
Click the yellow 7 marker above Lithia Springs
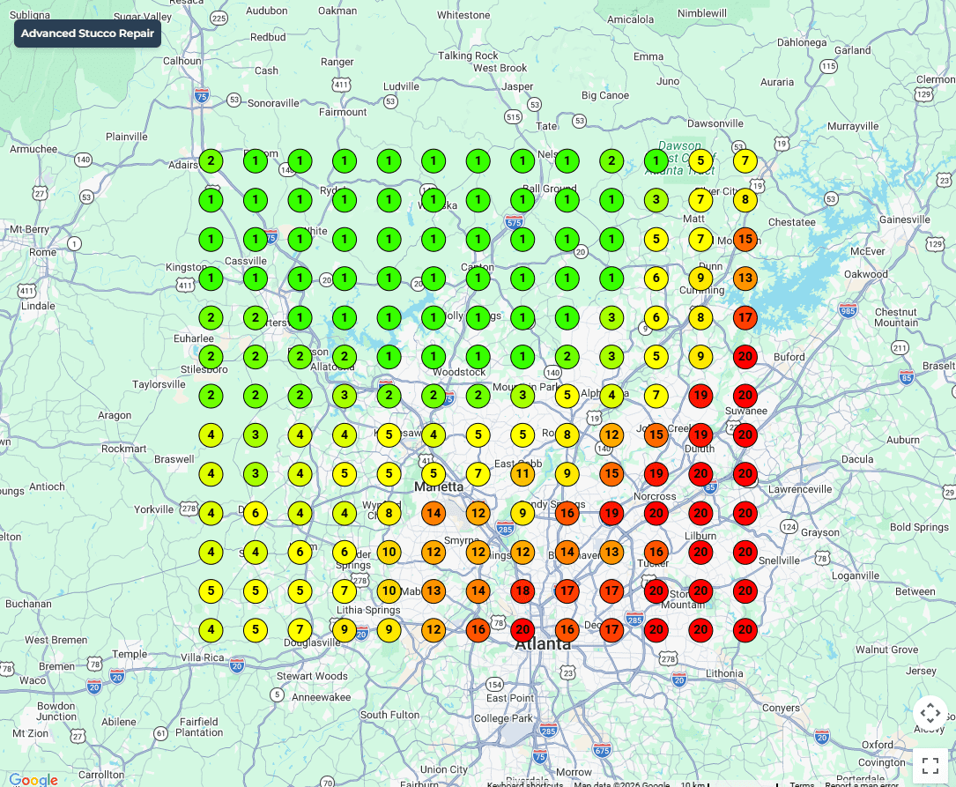345,591
